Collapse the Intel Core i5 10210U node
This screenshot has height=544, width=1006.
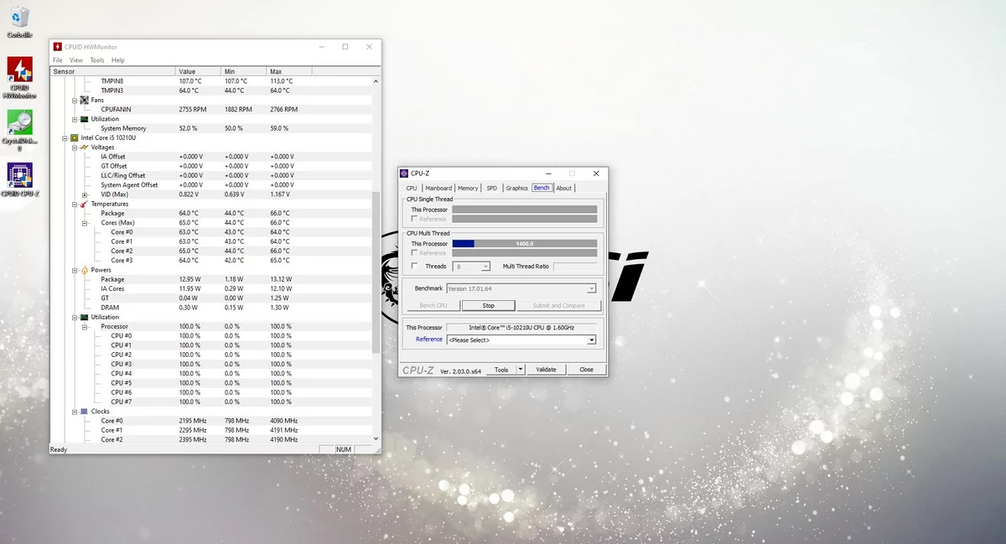pos(65,137)
